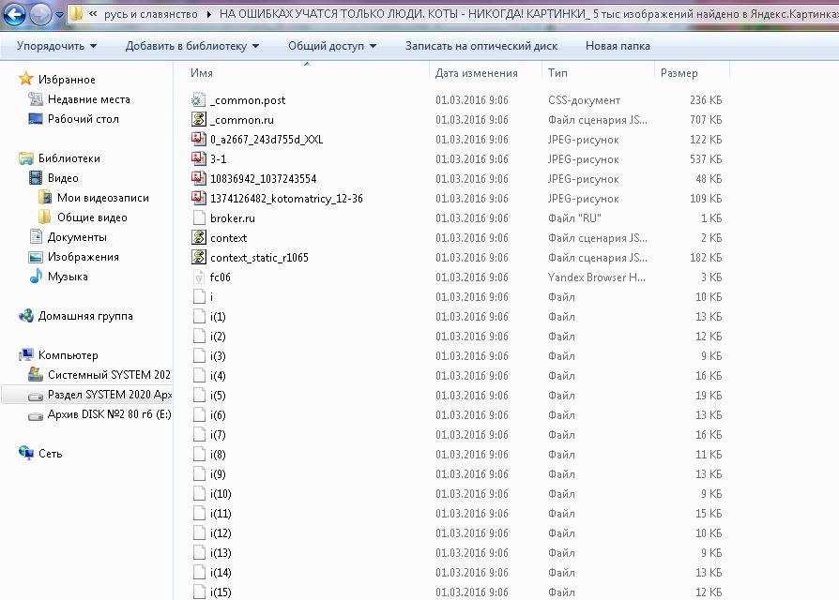The width and height of the screenshot is (839, 600).
Task: Select image icon of 10836942_1037243554
Action: click(199, 178)
